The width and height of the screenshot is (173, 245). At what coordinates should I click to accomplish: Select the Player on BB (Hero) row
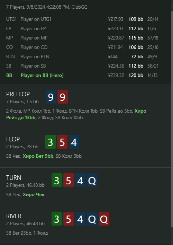[82, 75]
